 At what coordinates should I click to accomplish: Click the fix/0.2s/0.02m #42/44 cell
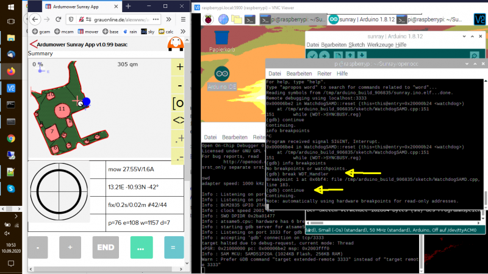(145, 205)
